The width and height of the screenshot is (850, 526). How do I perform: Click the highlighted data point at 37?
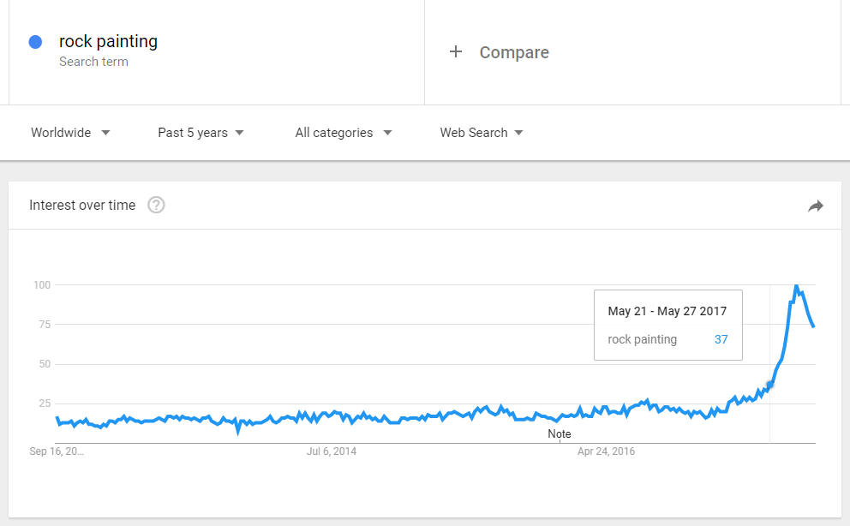769,385
